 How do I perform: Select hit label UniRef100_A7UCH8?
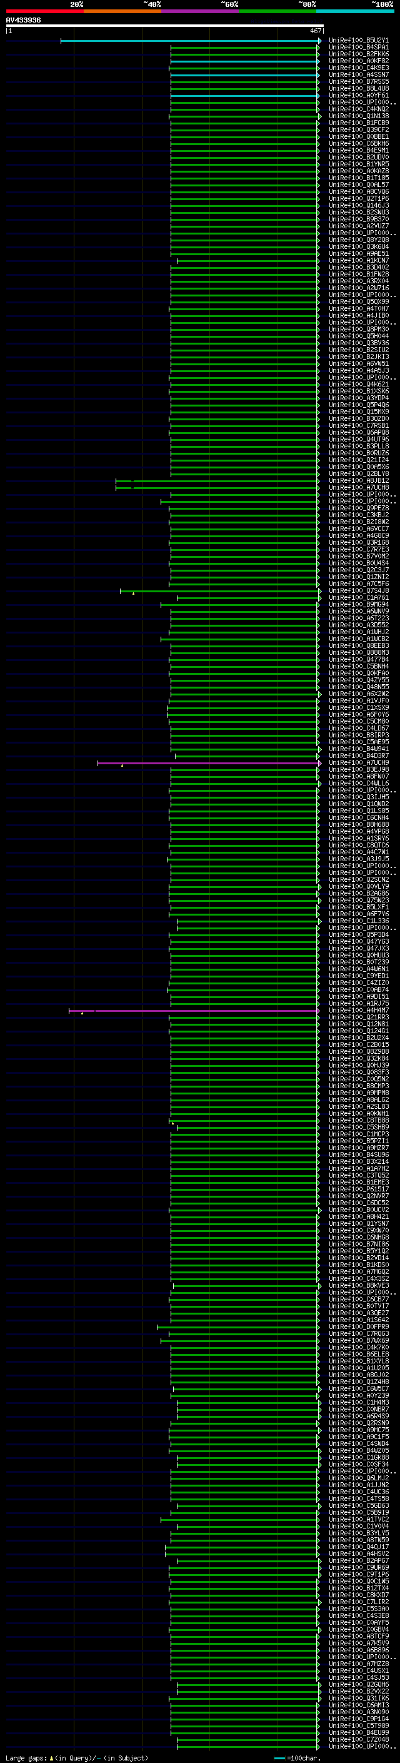359,488
